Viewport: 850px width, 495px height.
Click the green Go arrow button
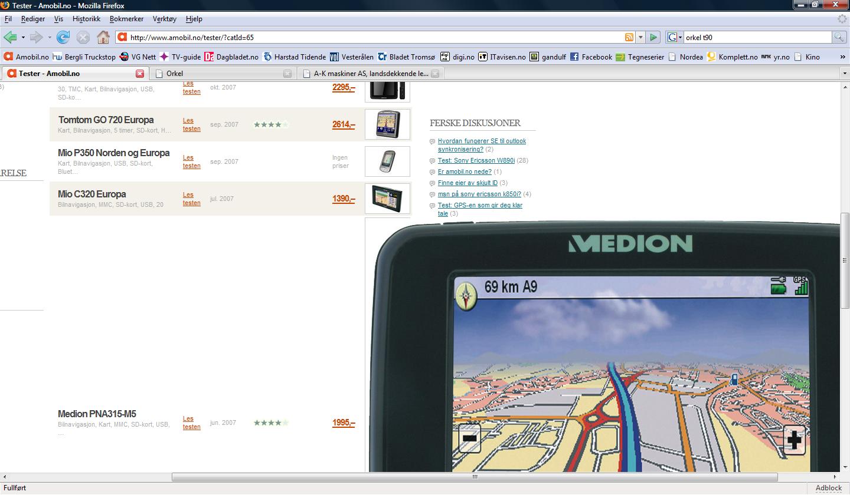(653, 37)
